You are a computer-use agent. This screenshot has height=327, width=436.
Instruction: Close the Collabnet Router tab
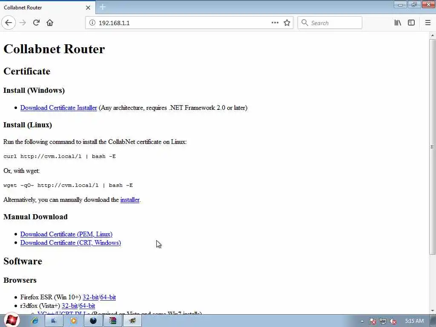click(88, 8)
